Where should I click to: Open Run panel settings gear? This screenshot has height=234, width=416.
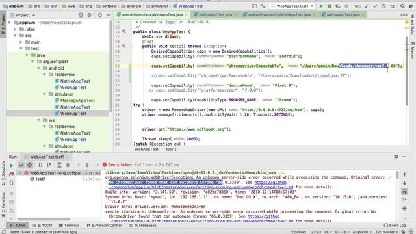pos(396,157)
